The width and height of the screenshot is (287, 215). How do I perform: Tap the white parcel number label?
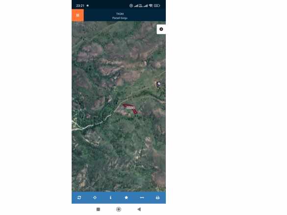click(x=130, y=108)
